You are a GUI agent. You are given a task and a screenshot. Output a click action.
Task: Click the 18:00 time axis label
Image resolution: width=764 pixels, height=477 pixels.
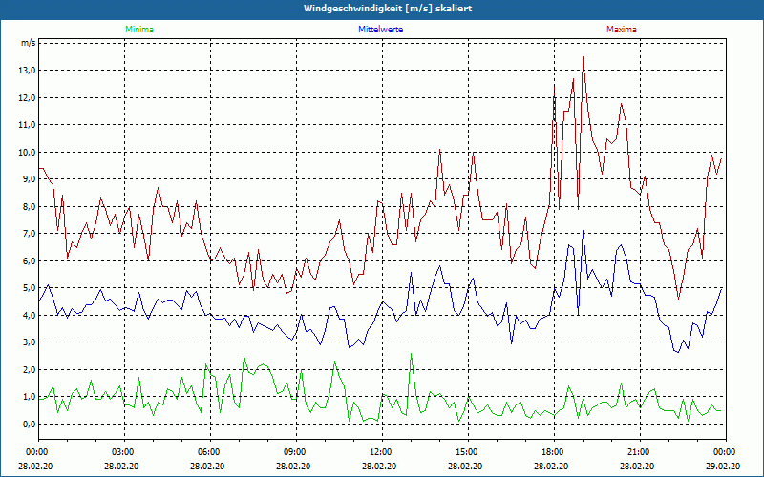click(x=554, y=452)
